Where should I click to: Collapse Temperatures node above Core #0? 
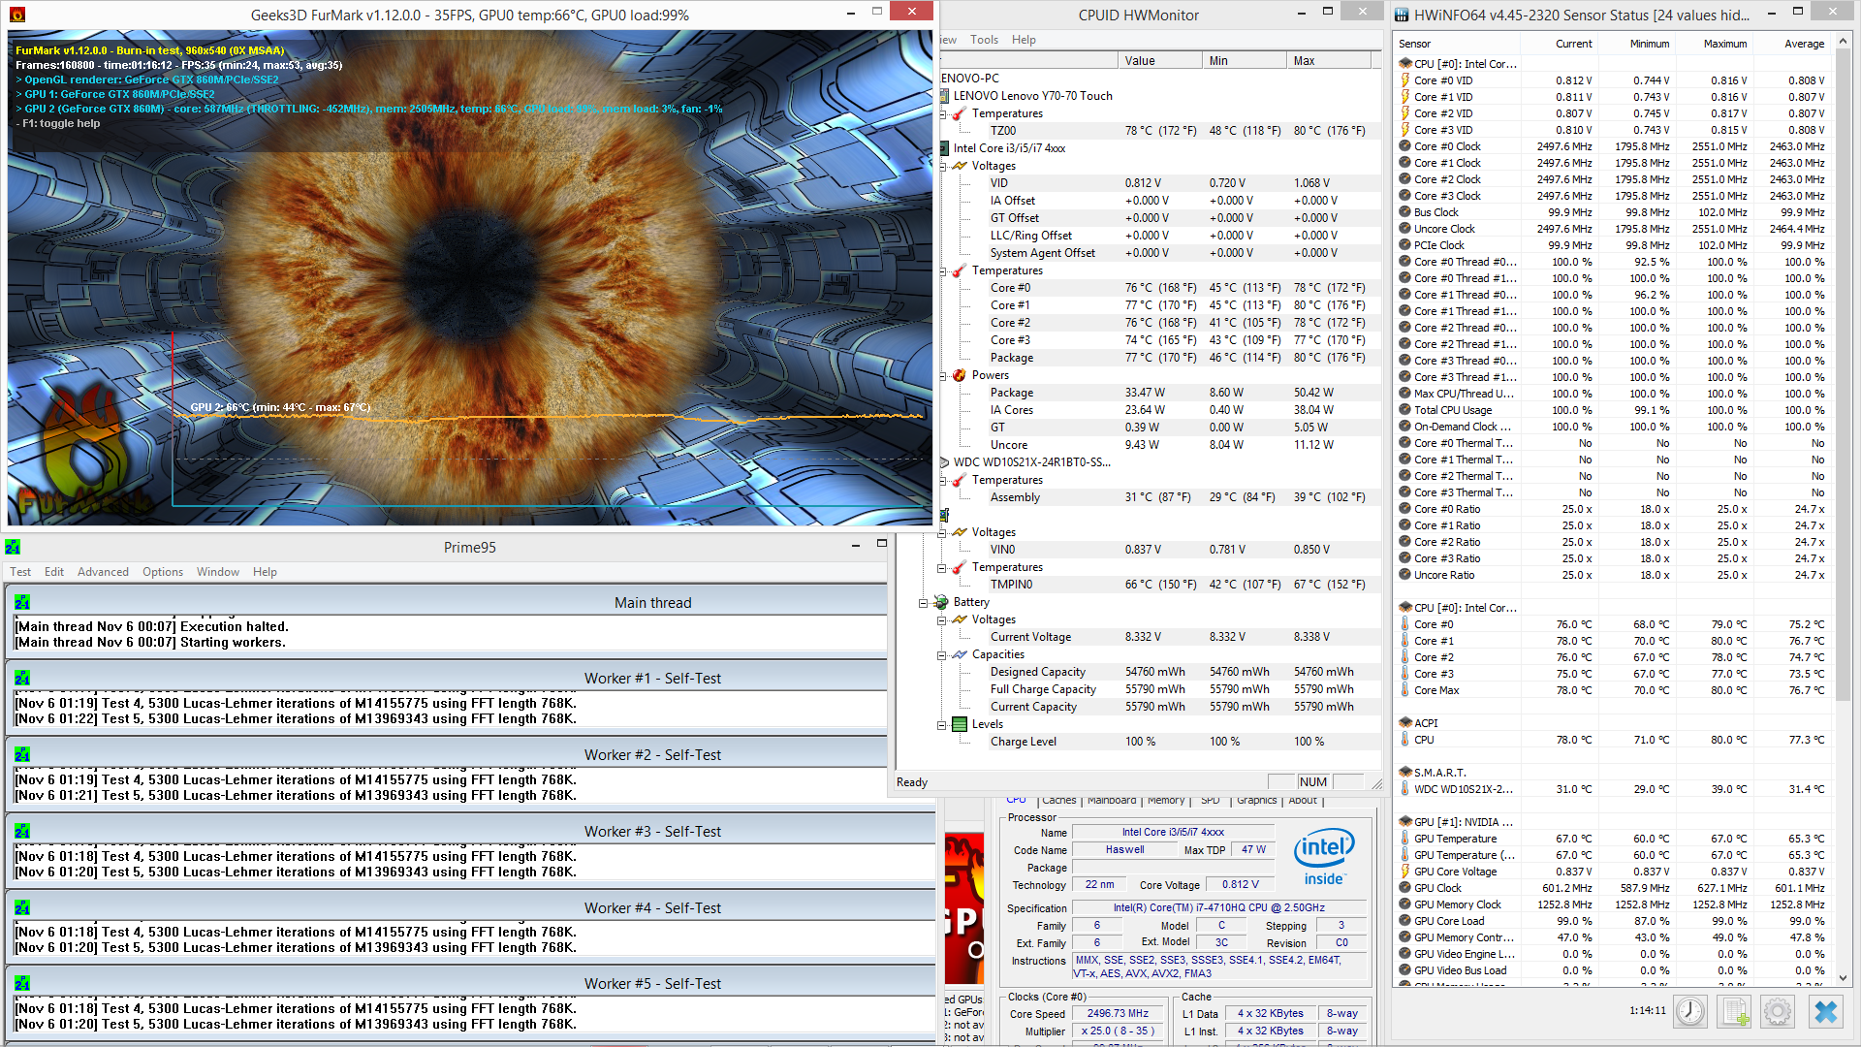coord(943,270)
